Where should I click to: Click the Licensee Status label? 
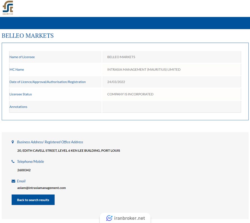(21, 94)
